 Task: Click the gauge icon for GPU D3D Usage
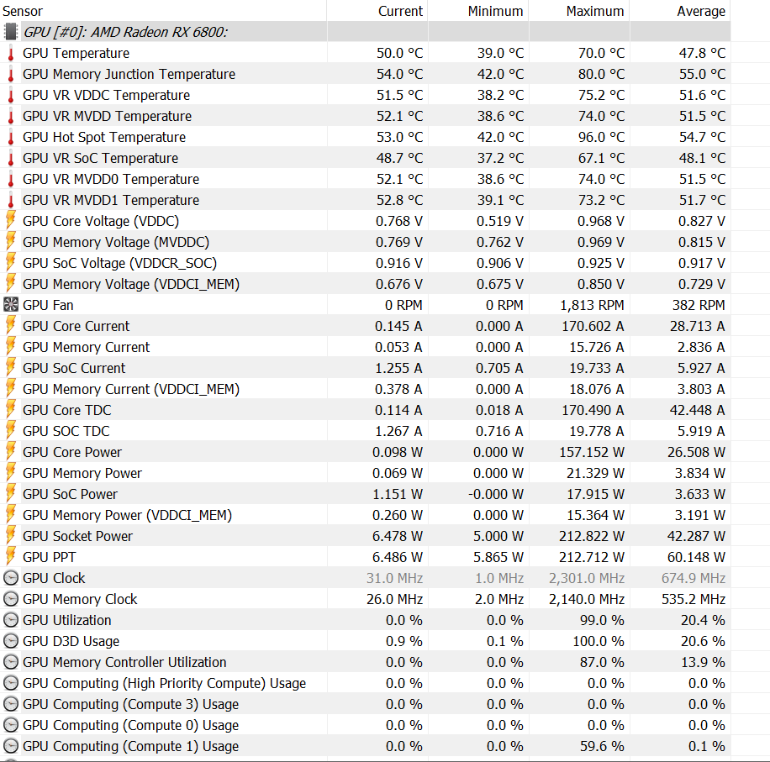tap(10, 641)
